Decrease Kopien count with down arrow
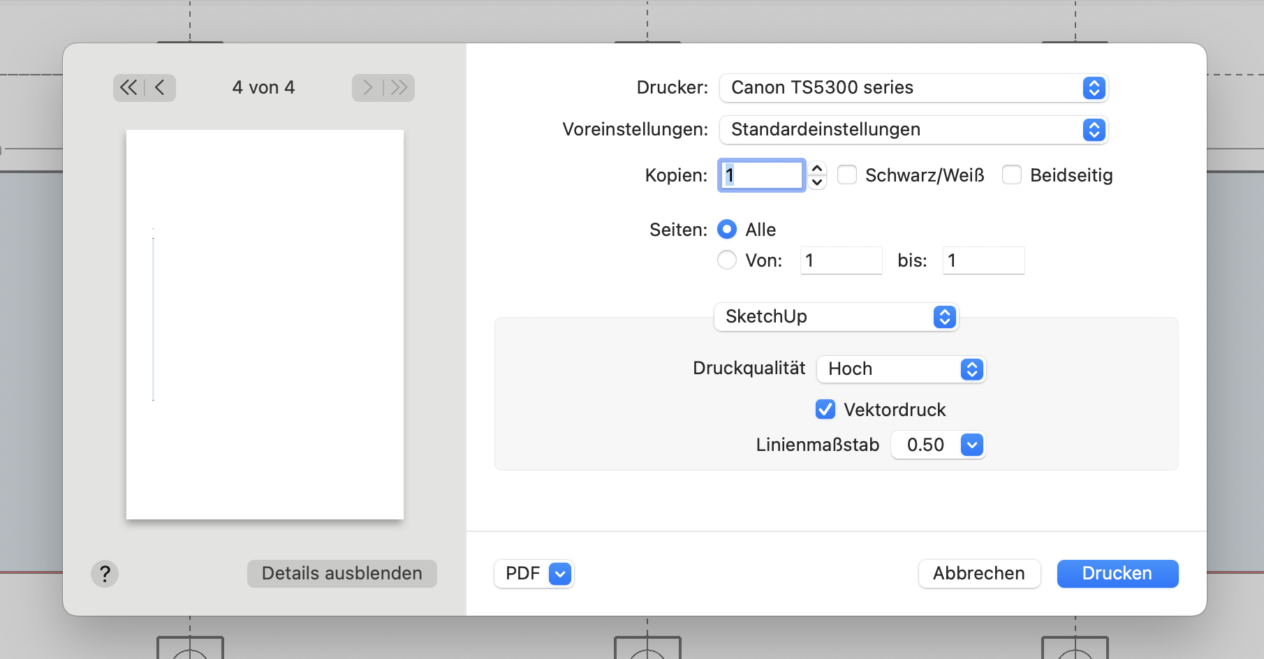Viewport: 1264px width, 659px height. (817, 182)
